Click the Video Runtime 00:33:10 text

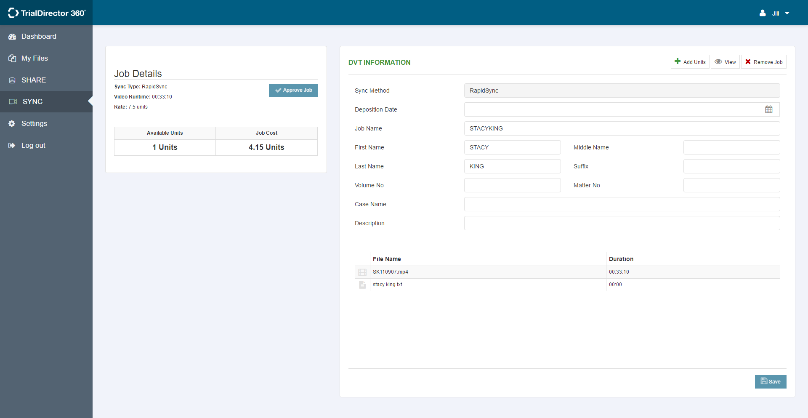pyautogui.click(x=143, y=97)
